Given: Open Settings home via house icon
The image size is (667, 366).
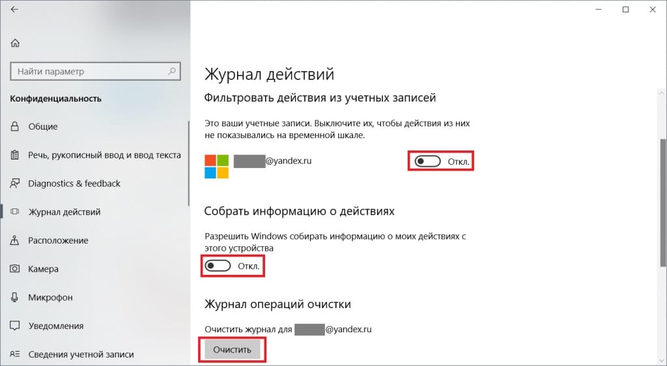Looking at the screenshot, I should [16, 43].
